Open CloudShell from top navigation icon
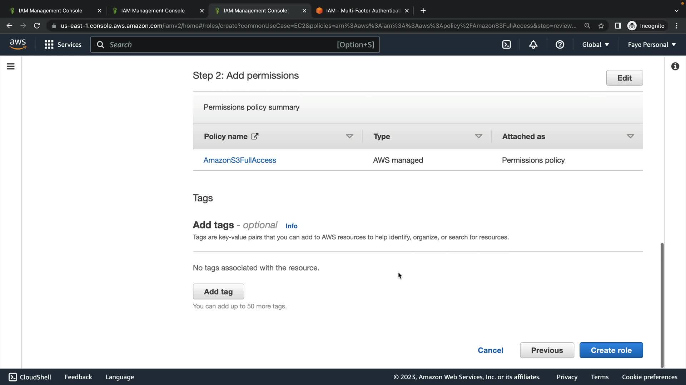 [x=506, y=45]
